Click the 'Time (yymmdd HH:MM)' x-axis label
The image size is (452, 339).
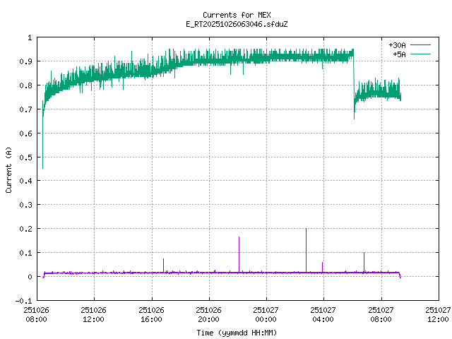click(236, 332)
